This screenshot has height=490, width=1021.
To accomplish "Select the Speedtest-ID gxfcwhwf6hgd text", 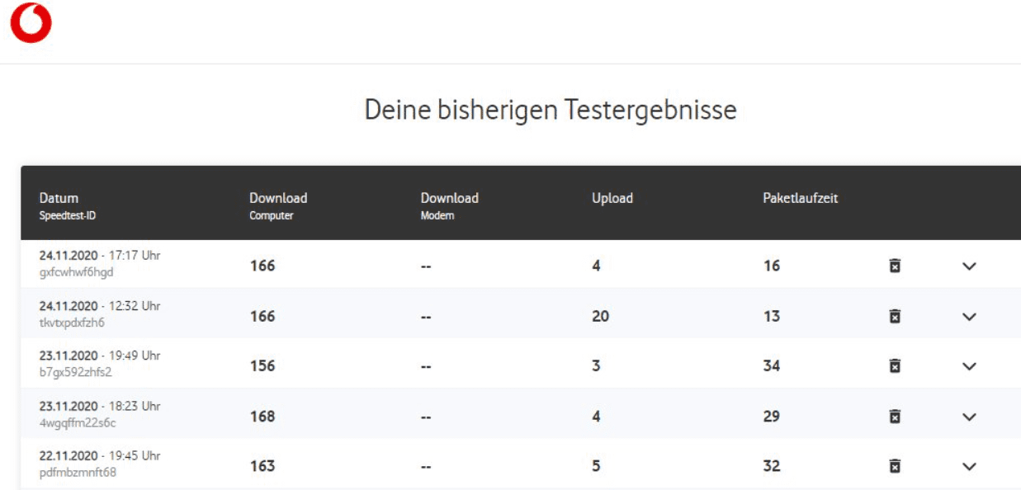I will tap(76, 273).
